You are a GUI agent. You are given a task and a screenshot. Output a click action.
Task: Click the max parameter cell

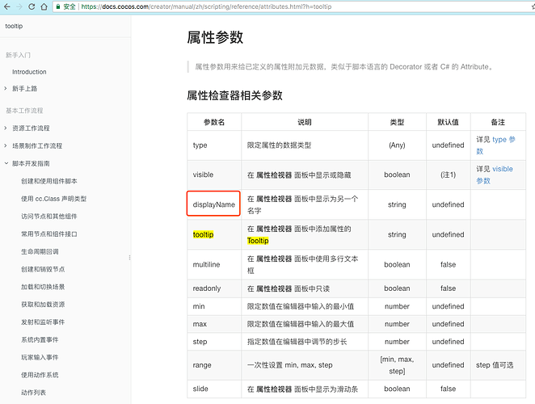point(214,324)
